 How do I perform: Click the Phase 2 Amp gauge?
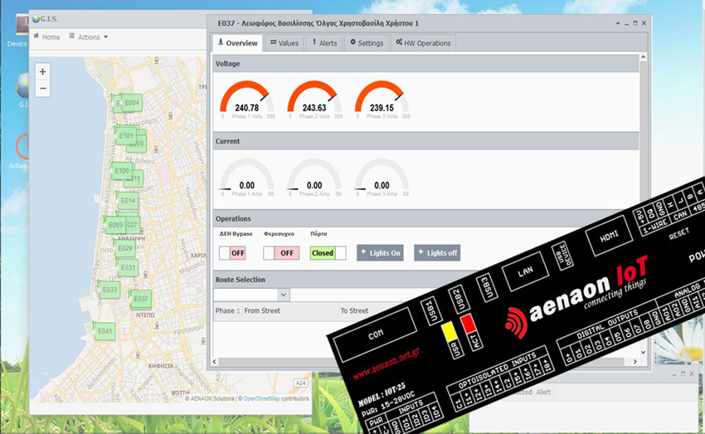(314, 178)
